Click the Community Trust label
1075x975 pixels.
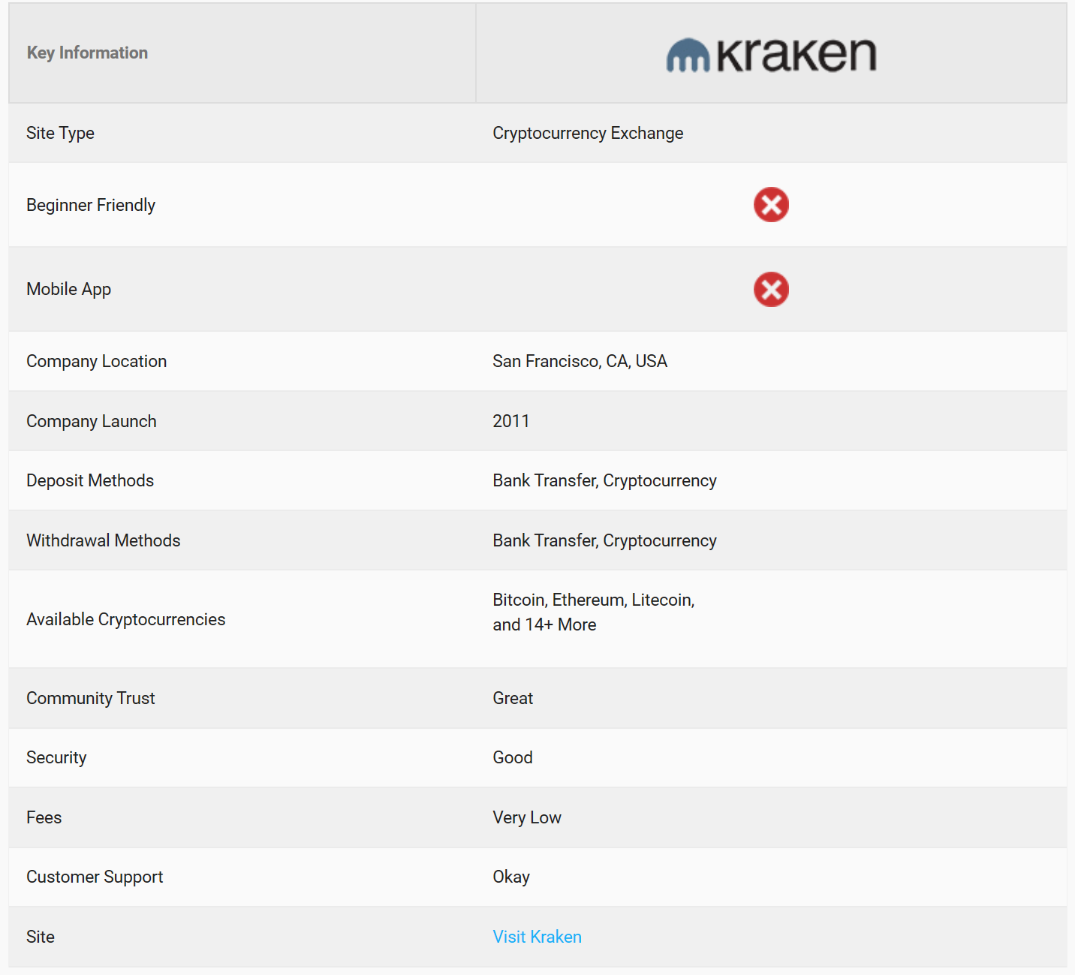(91, 699)
